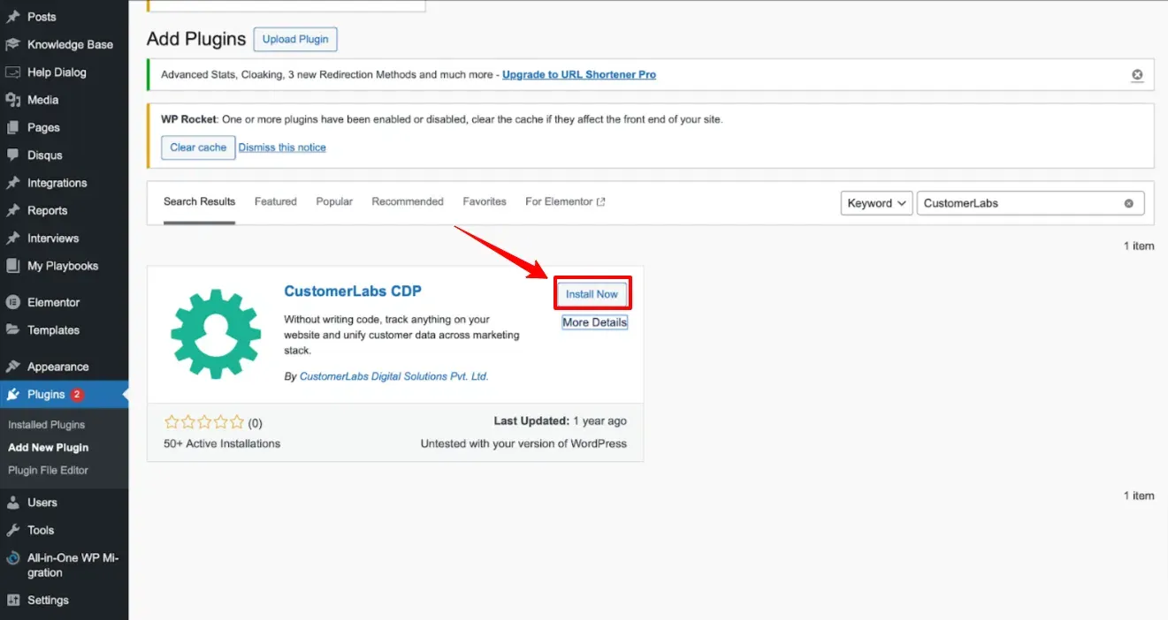Click CustomerLabs Digital Solutions author link
This screenshot has width=1168, height=620.
tap(394, 376)
